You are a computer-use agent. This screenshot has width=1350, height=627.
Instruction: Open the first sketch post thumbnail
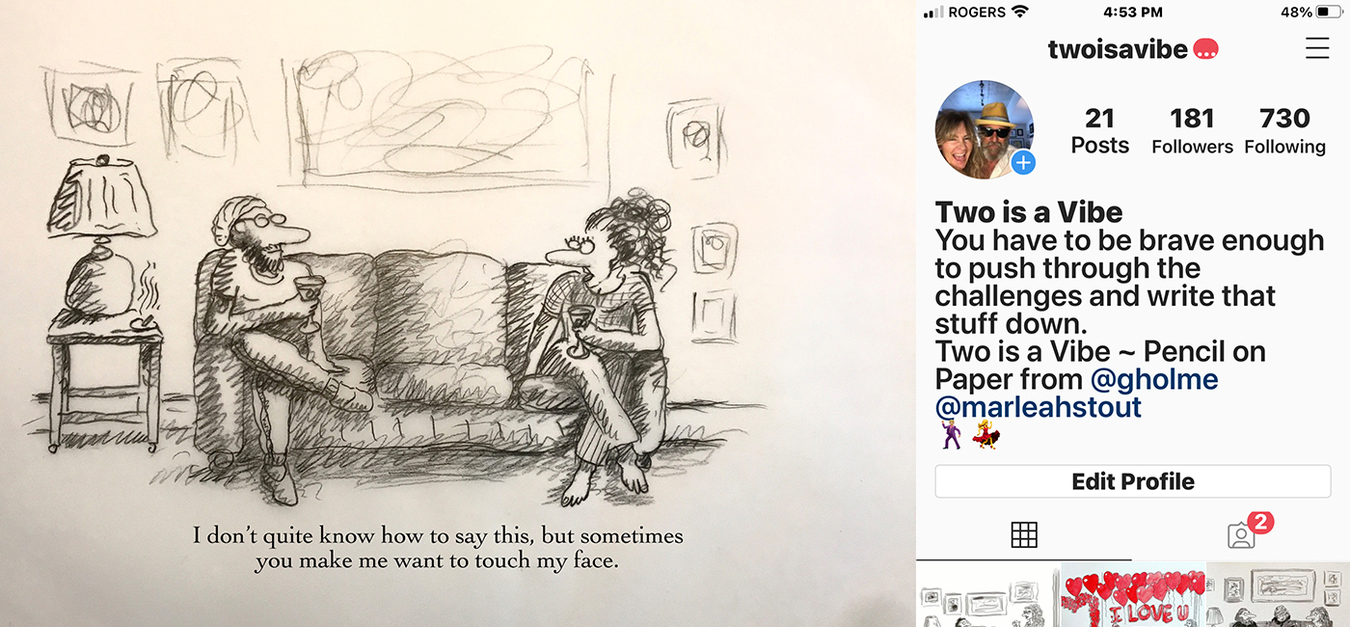987,595
